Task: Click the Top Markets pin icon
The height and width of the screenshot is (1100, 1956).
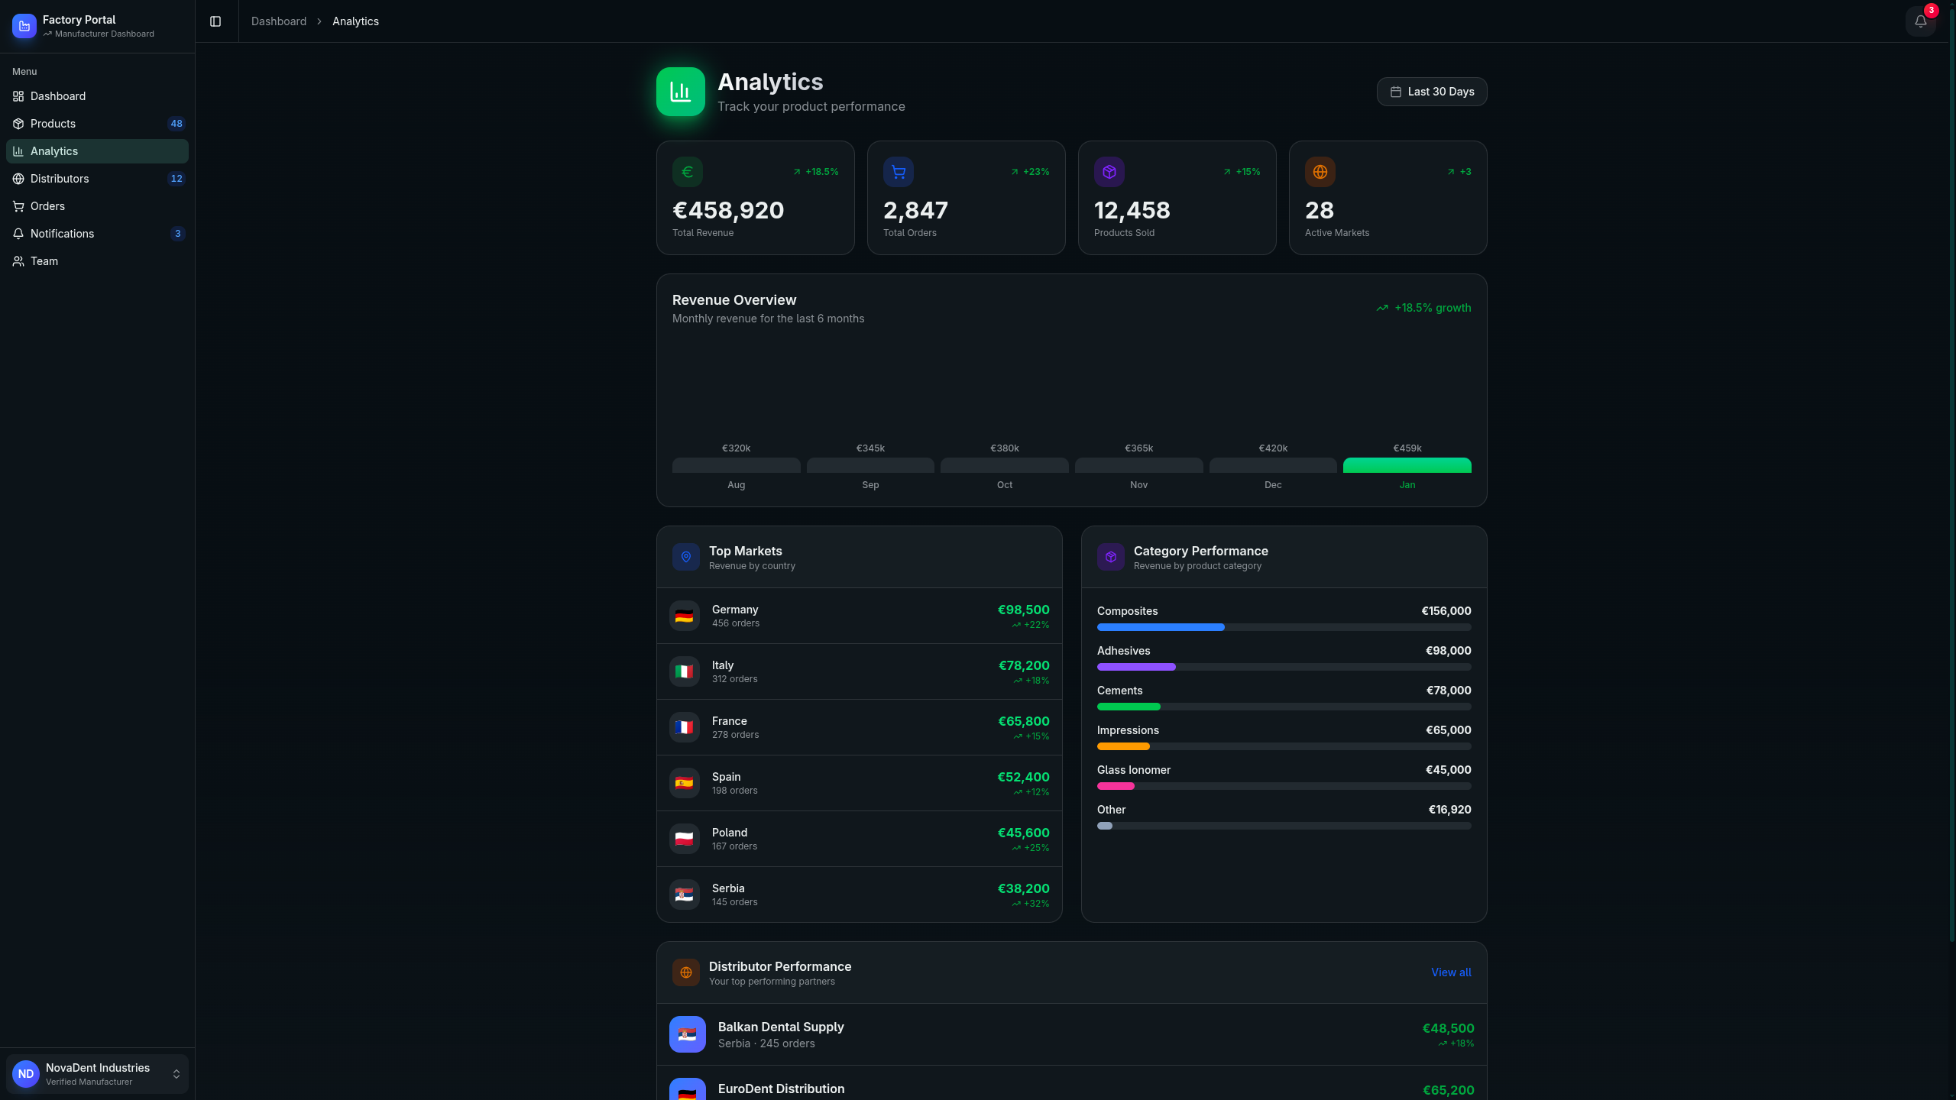Action: pos(685,557)
